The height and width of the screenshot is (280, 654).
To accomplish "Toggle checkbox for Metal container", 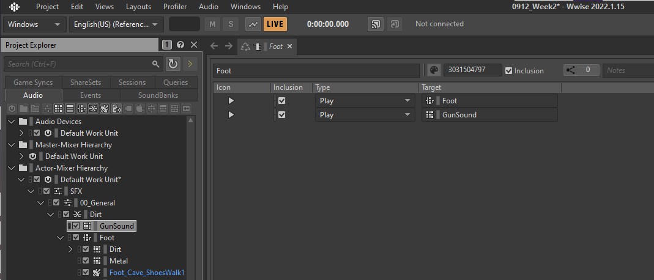I will pos(86,261).
